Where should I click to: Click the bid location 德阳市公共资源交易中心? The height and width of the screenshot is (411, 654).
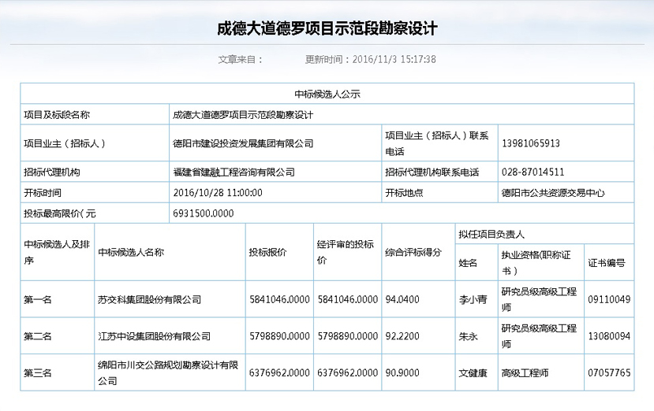coord(553,192)
